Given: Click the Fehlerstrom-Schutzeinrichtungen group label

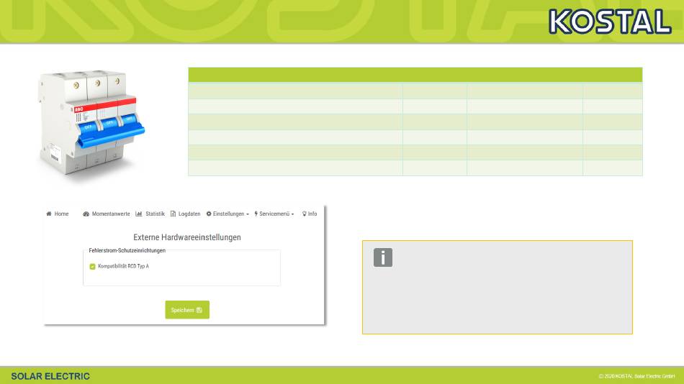Looking at the screenshot, I should coord(127,250).
